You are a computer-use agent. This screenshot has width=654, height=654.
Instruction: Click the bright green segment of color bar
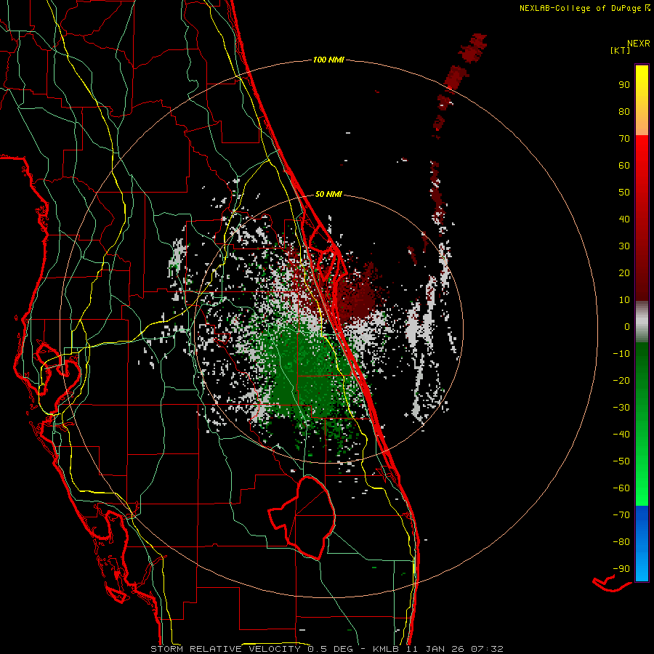(x=642, y=480)
